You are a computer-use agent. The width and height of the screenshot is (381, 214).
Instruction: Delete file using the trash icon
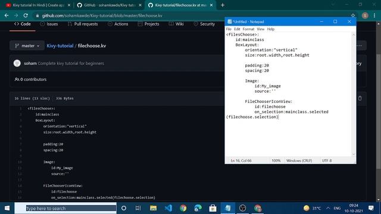tap(360, 98)
